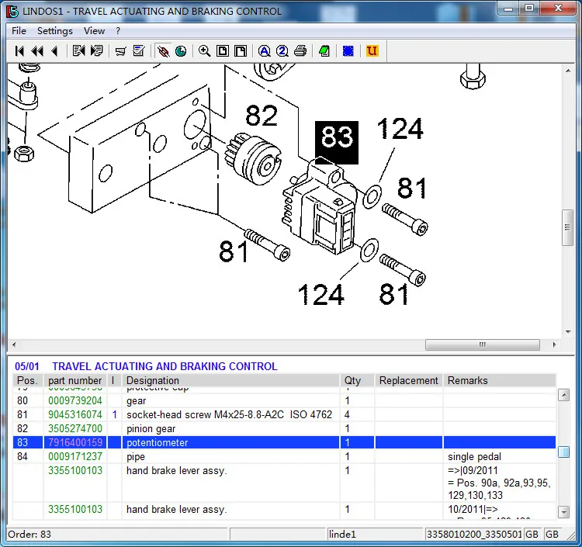Select part number 0009739204
This screenshot has width=582, height=547.
tap(75, 401)
